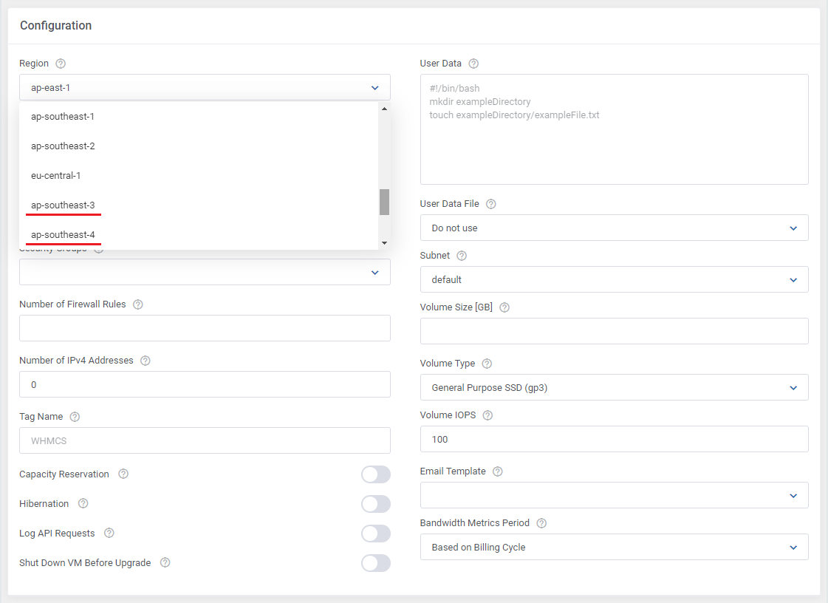828x603 pixels.
Task: Click the Region help icon
Action: coord(61,64)
